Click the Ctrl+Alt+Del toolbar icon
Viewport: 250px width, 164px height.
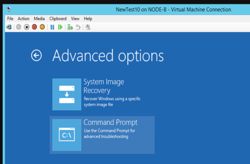pos(9,27)
